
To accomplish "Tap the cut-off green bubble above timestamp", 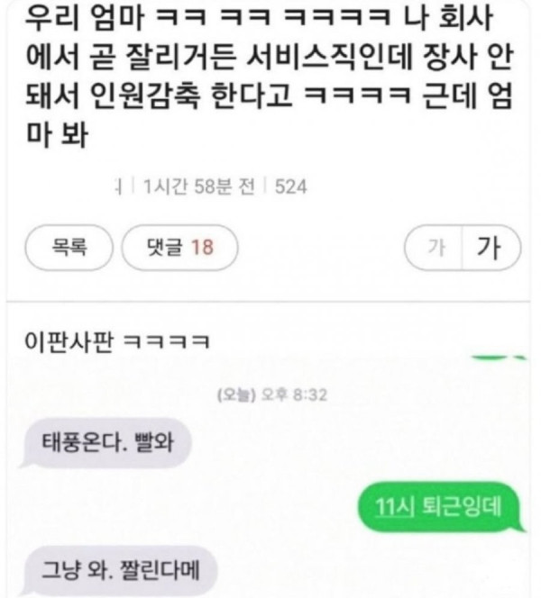I will tap(499, 358).
